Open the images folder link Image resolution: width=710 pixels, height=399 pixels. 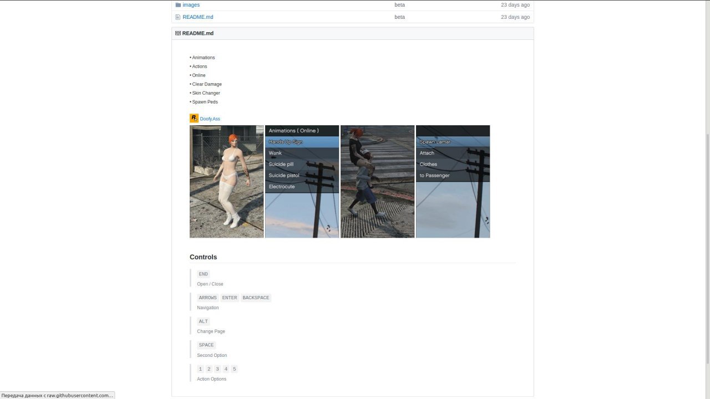click(x=191, y=5)
